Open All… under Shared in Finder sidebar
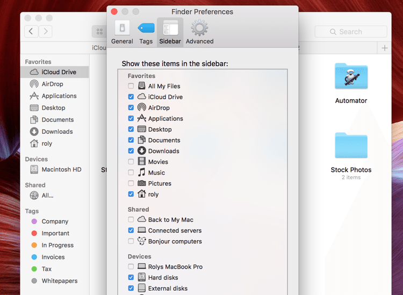 click(54, 195)
